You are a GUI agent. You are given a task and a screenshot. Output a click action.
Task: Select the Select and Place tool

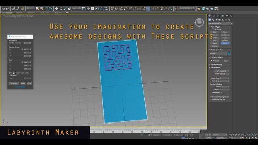pos(69,8)
